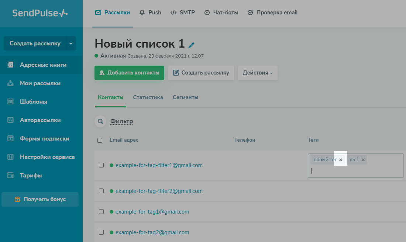Open Настройки сервиса in the sidebar

click(47, 157)
